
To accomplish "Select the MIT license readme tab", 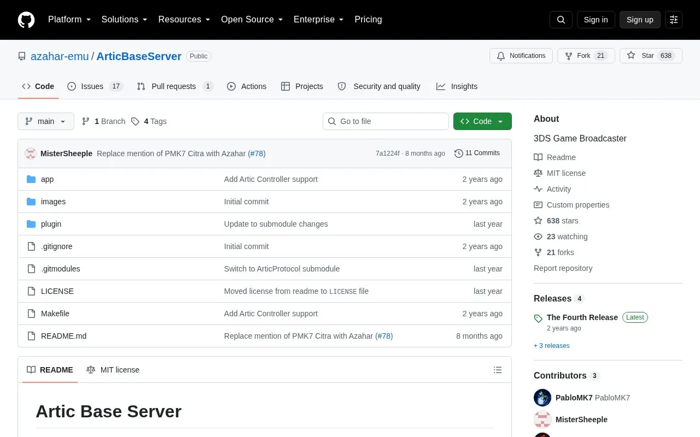I will (113, 370).
